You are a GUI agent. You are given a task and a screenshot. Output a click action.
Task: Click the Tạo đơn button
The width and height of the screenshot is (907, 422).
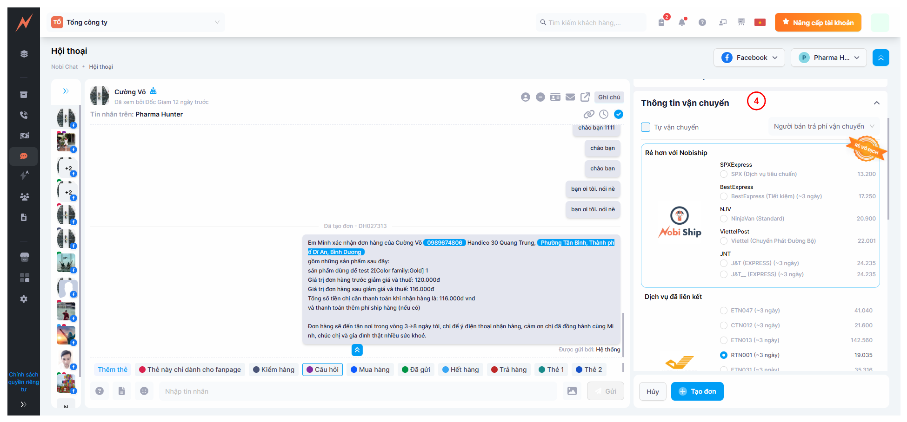[x=697, y=391]
